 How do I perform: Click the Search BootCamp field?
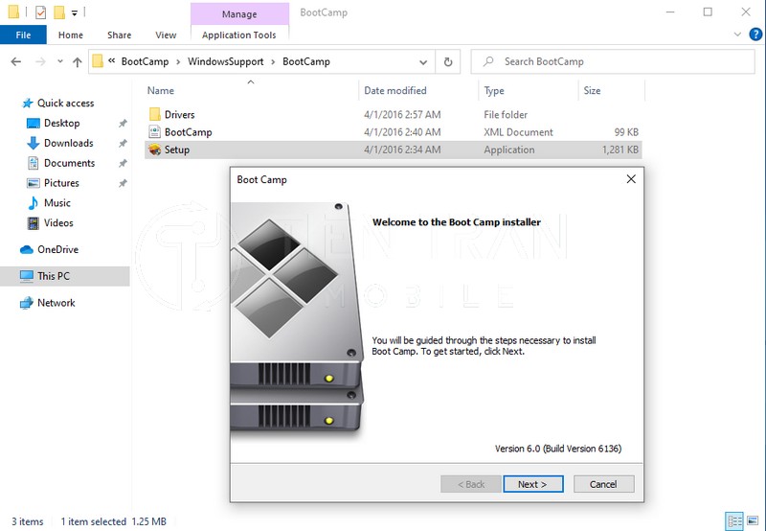pyautogui.click(x=613, y=61)
